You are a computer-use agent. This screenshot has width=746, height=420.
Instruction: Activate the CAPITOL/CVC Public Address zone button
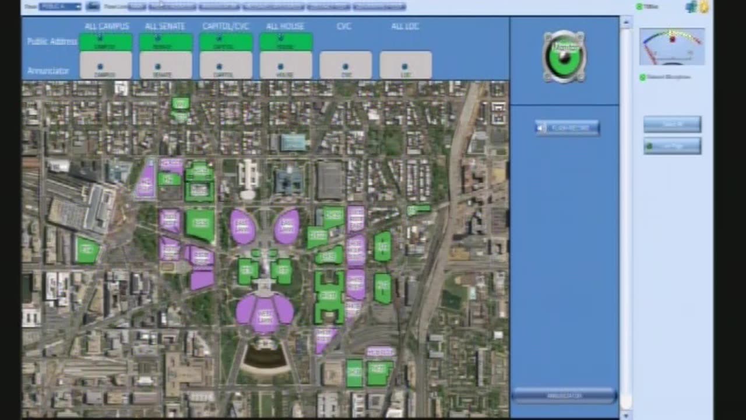tap(226, 42)
